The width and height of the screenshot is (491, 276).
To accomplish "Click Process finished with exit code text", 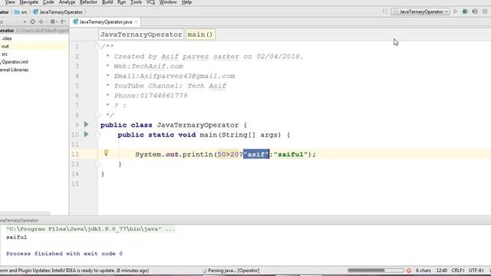I will point(64,254).
